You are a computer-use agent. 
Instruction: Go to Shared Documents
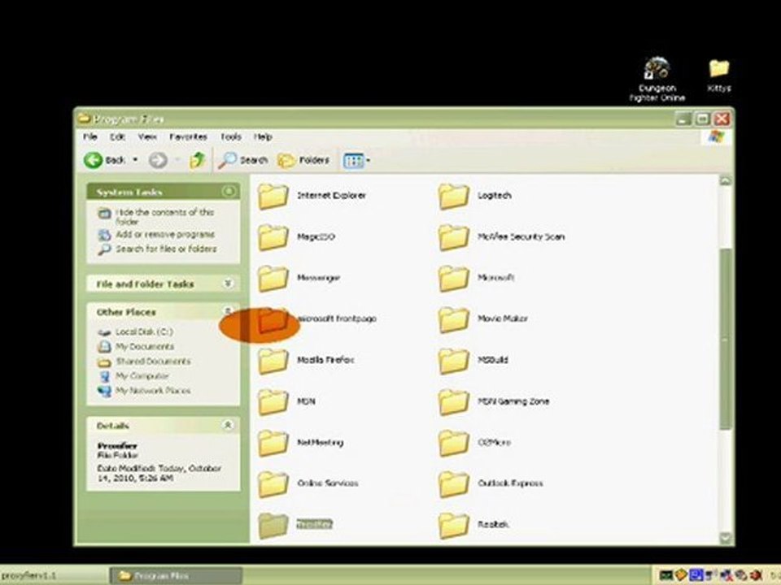tap(153, 361)
